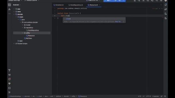Open editor tabs options three-dots menu
Image resolution: width=175 pixels, height=98 pixels.
161,5
